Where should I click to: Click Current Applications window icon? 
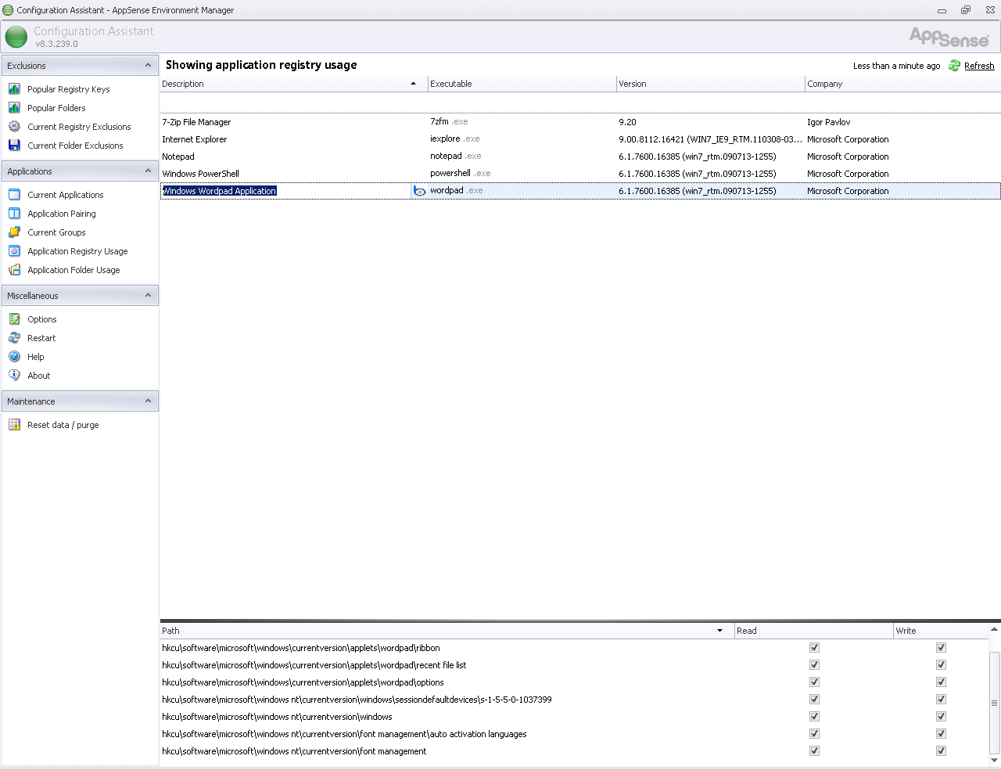coord(14,194)
